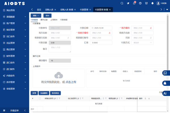
Task: Click the filter icon on 出口发票号 column
Action: (x=83, y=99)
